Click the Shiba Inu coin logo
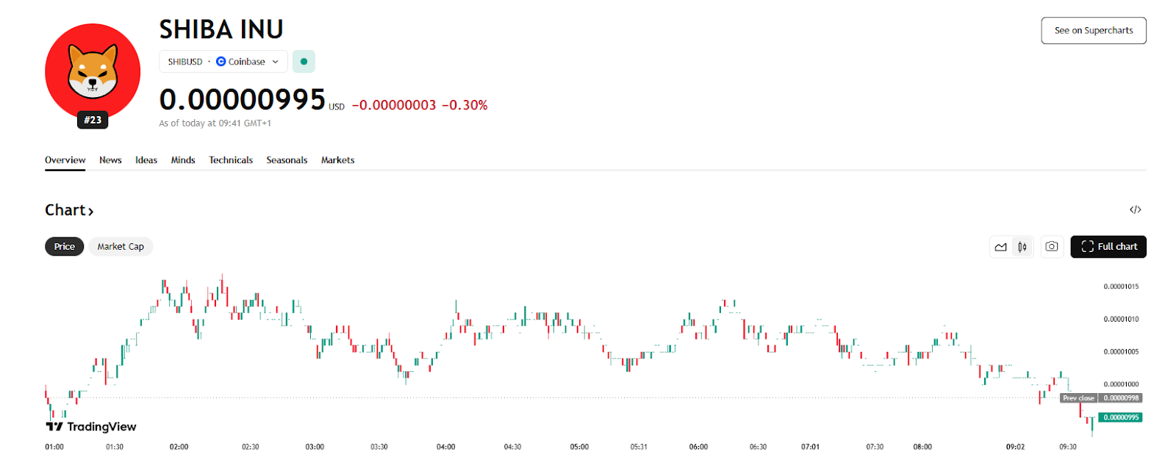The image size is (1176, 468). click(x=93, y=70)
